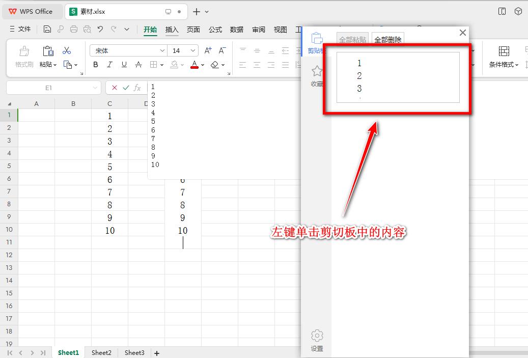This screenshot has height=358, width=528.
Task: Open the 文件 file menu
Action: point(20,30)
